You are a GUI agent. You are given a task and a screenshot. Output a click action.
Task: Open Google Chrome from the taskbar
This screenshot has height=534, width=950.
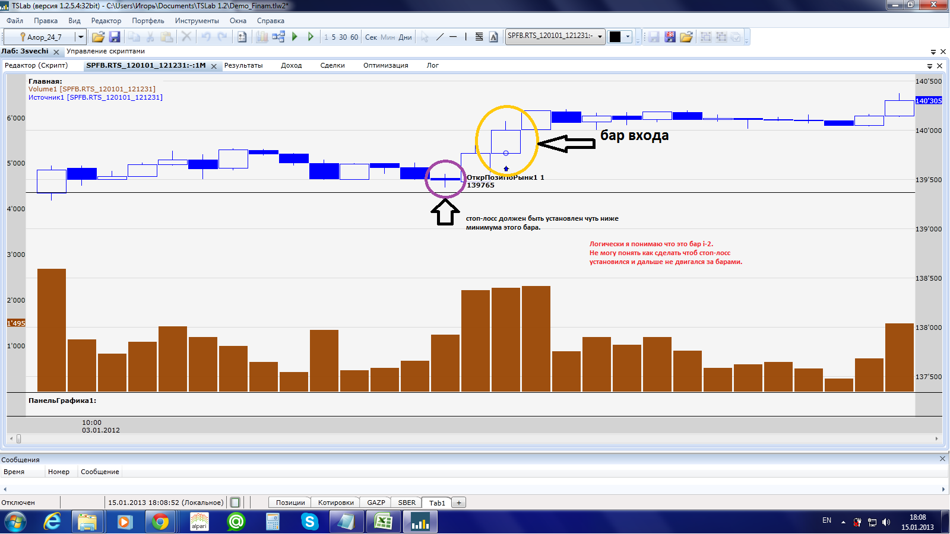point(160,522)
